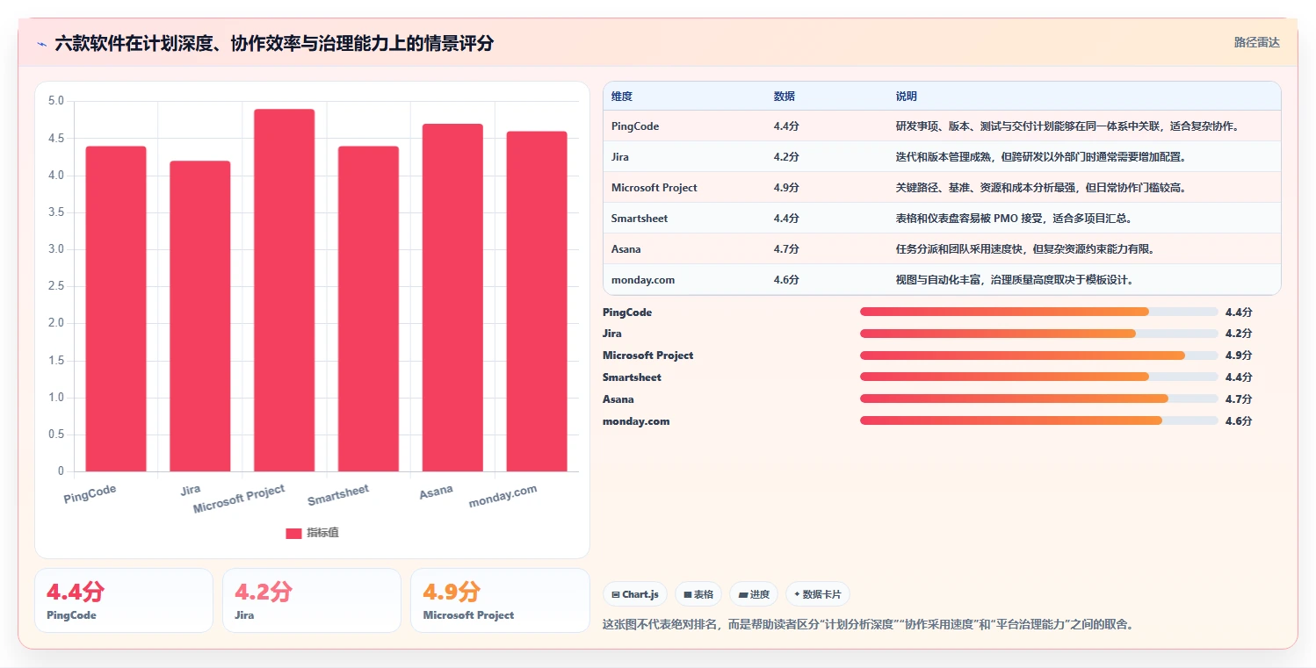The width and height of the screenshot is (1316, 668).
Task: Click the description starting 任务分派和团队
Action: (x=1025, y=249)
